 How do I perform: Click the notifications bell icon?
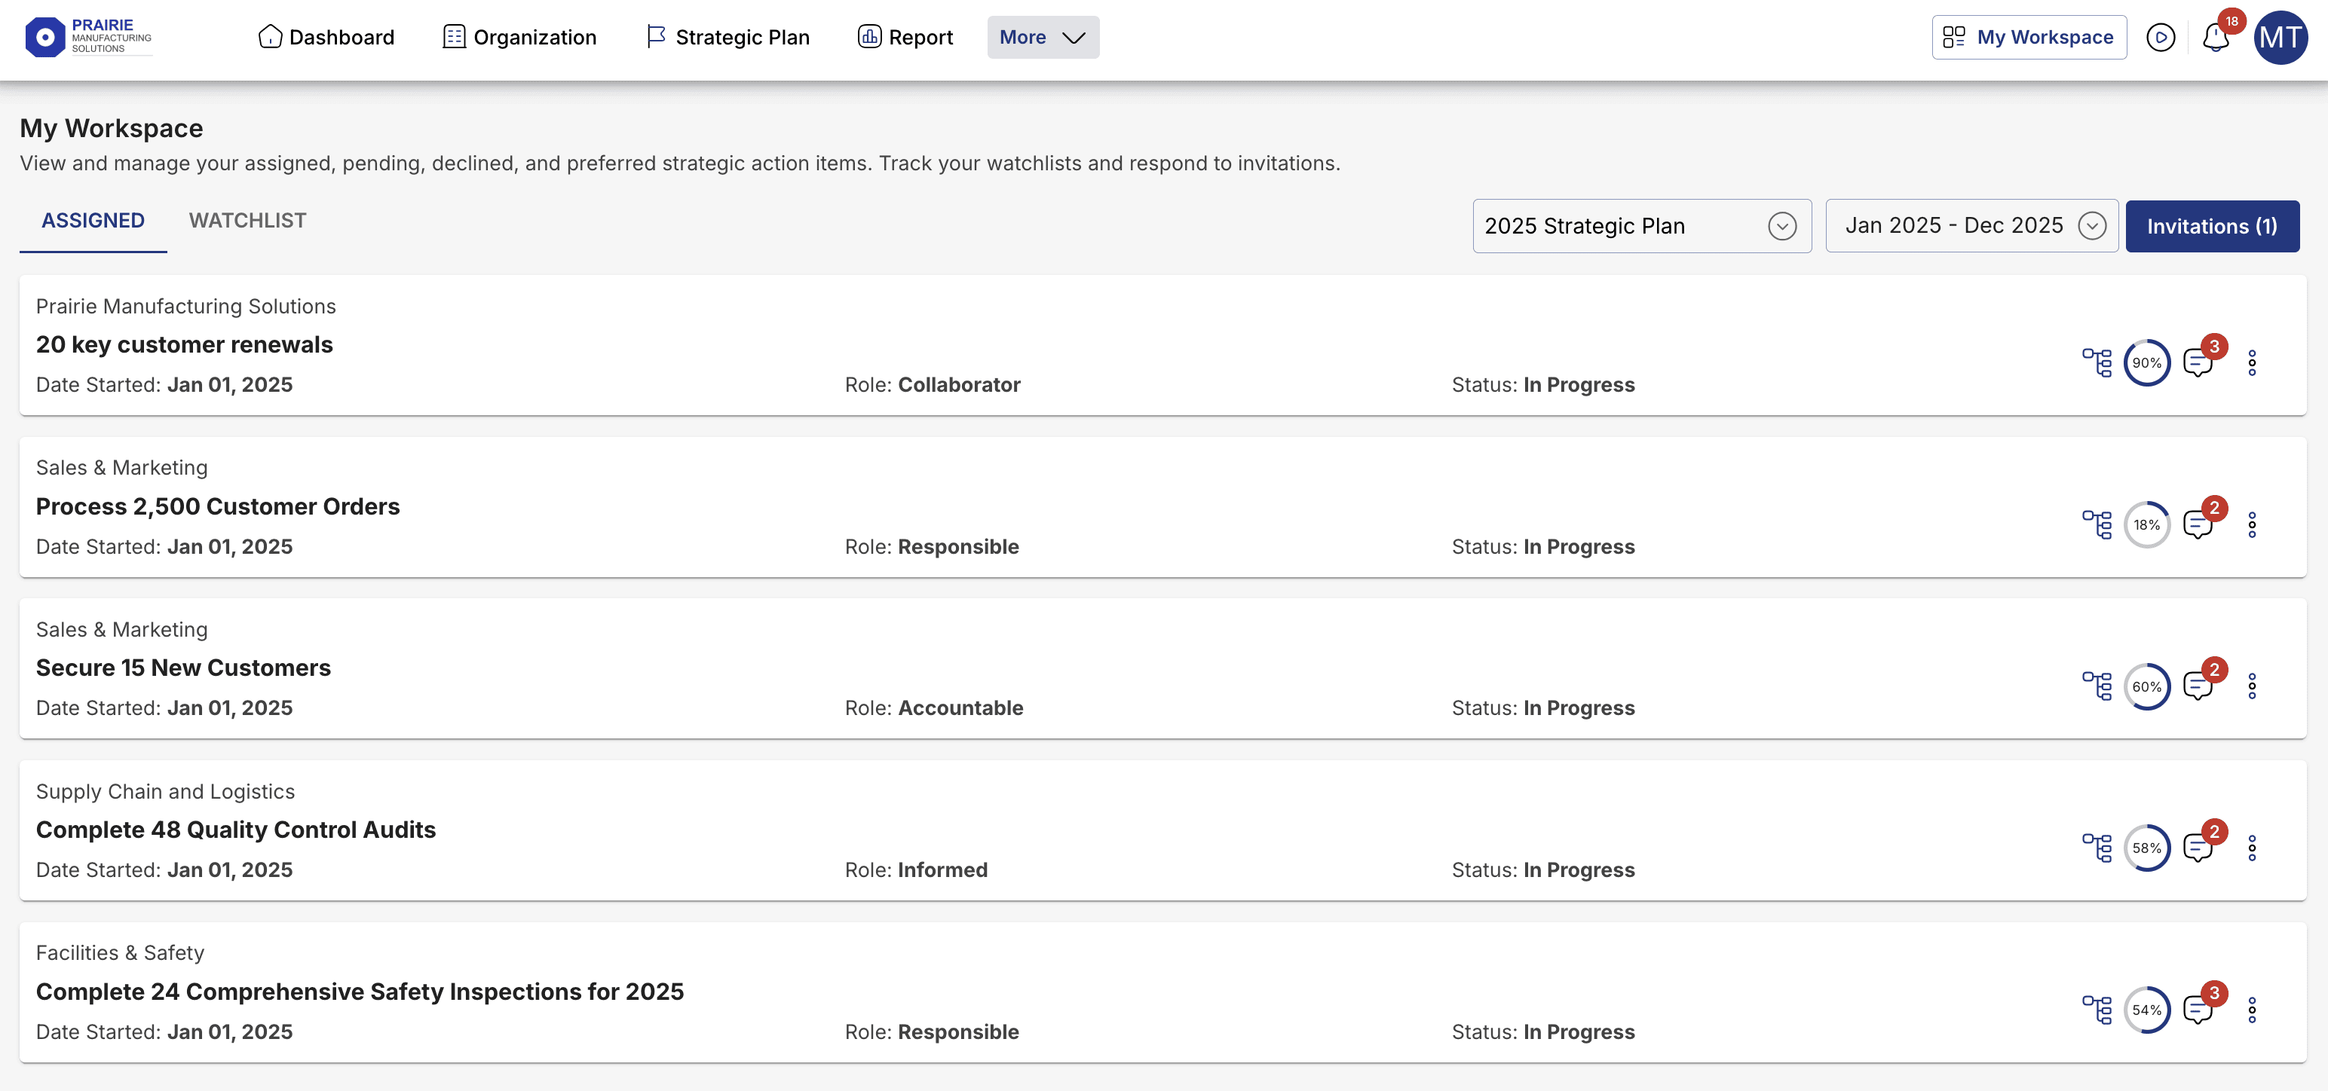click(2215, 38)
